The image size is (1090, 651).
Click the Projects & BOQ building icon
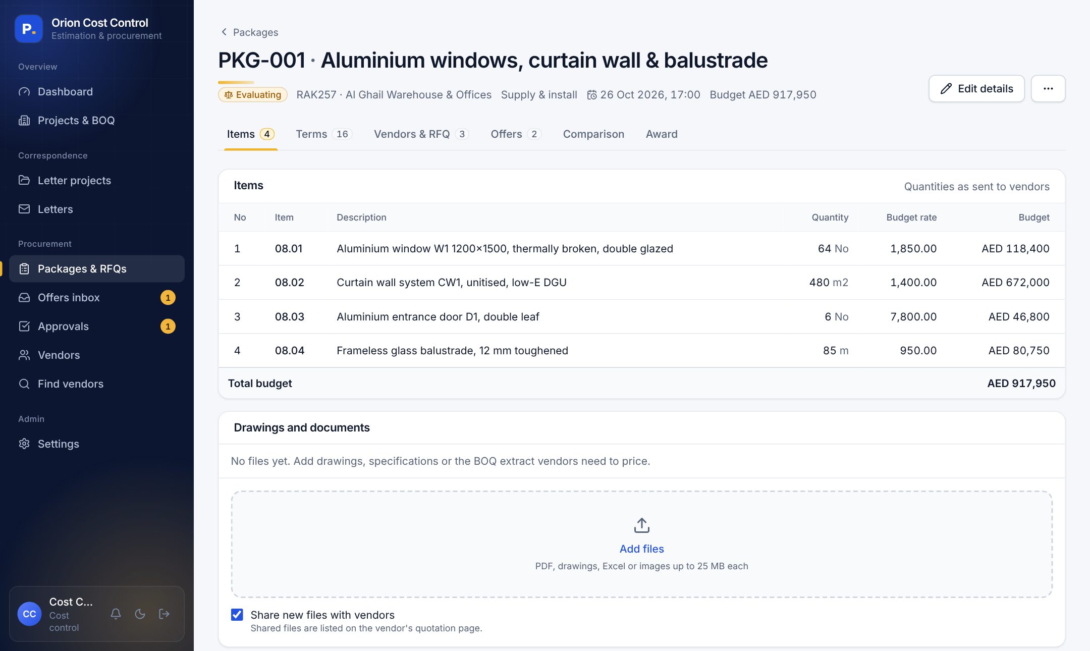24,121
